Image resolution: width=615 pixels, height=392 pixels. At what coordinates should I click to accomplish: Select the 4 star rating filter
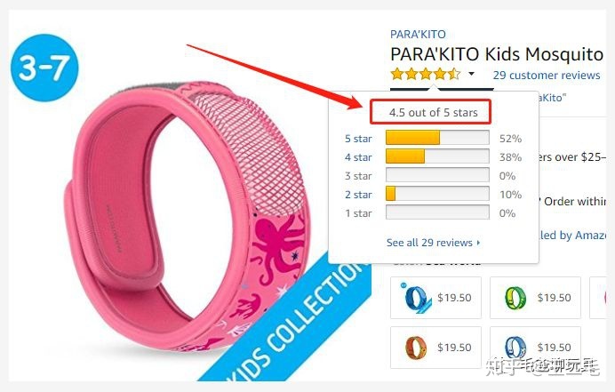tap(358, 157)
